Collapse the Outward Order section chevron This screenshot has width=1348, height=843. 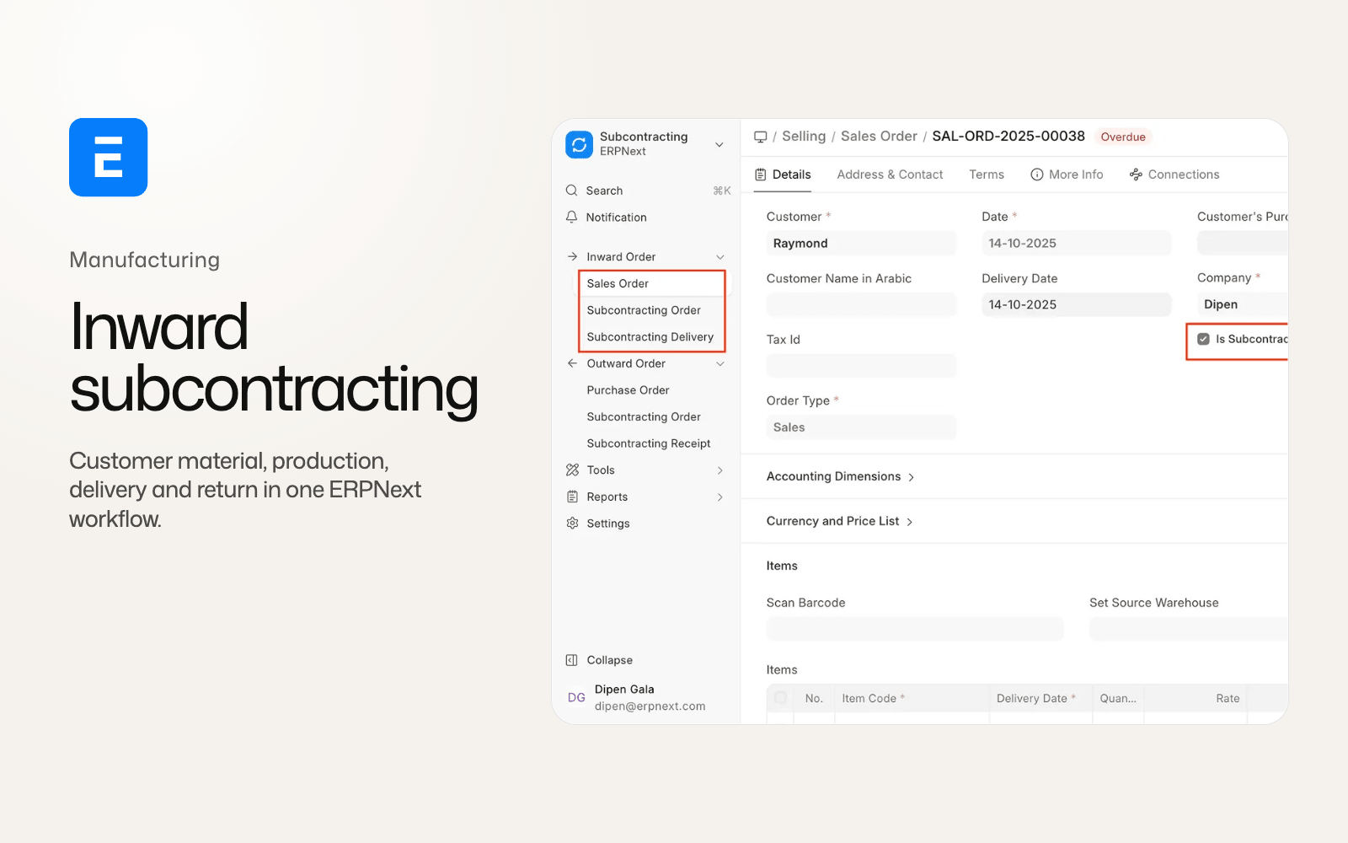coord(720,364)
